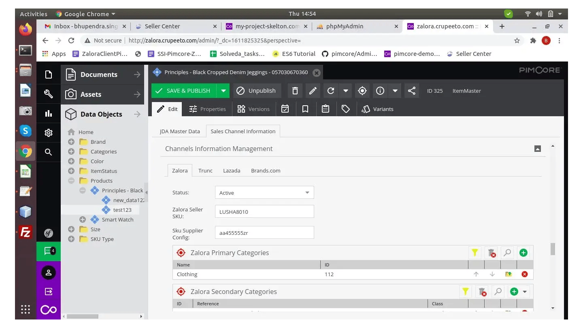Click the vertical scrollbar of edit panel
This screenshot has width=583, height=328.
coord(553,249)
